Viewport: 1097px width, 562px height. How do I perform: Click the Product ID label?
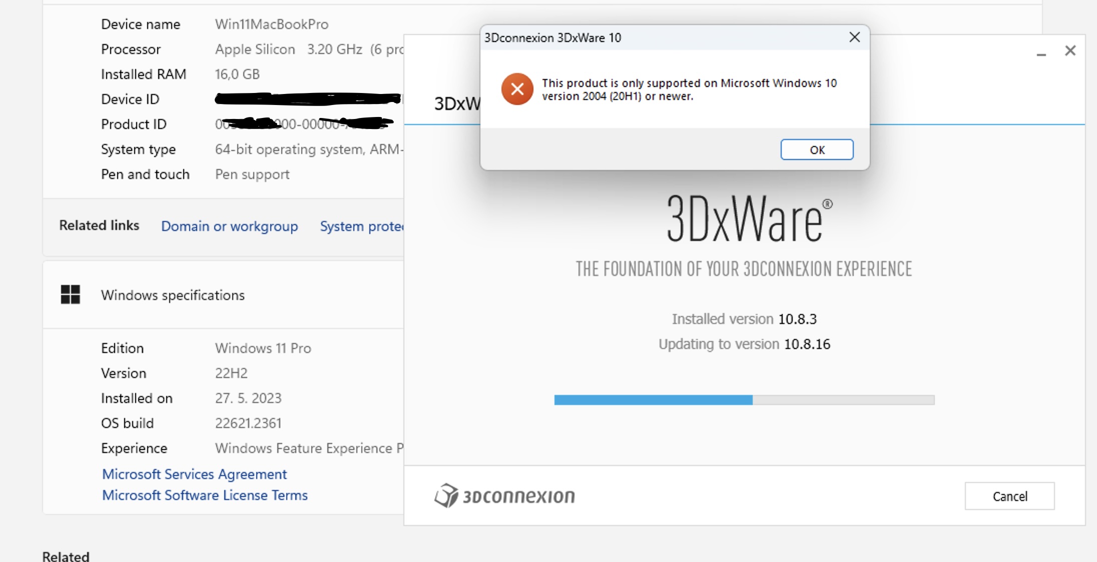[x=134, y=124]
